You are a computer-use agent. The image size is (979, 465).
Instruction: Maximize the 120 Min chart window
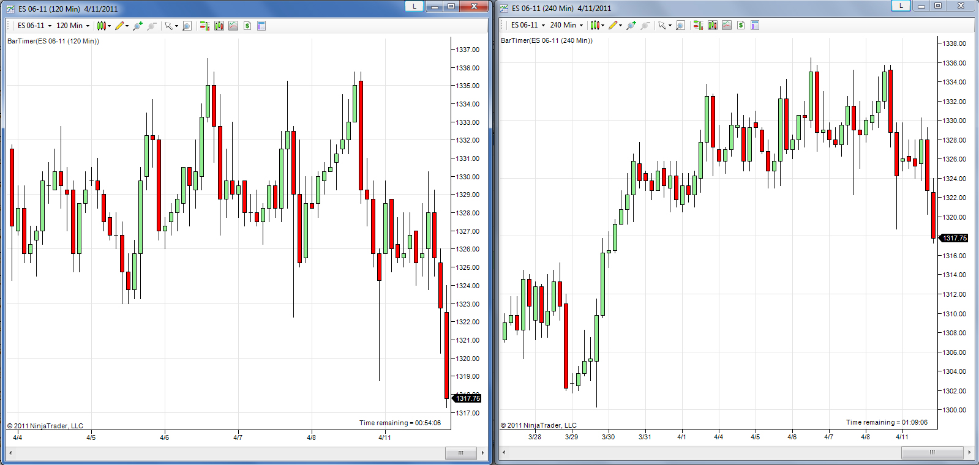tap(451, 6)
